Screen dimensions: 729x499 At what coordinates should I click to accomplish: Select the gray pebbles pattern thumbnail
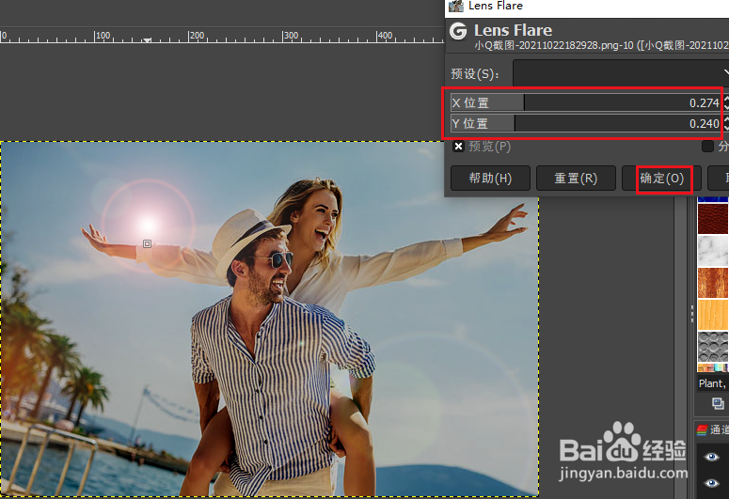(x=713, y=347)
